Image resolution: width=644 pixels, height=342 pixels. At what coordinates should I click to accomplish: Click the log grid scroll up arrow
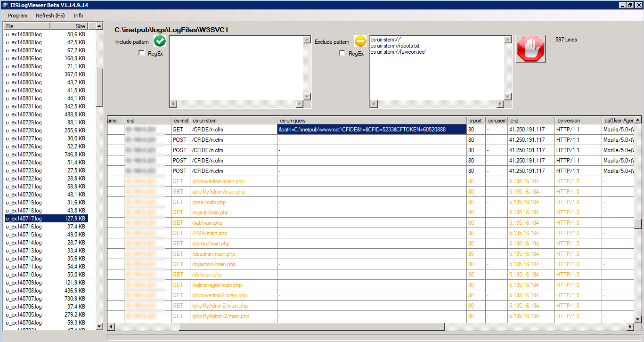point(638,120)
